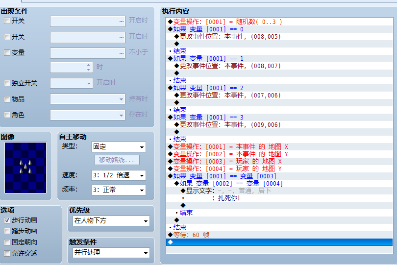Open the 频率 dropdown showing 正常
Image resolution: width=397 pixels, height=265 pixels.
(118, 190)
